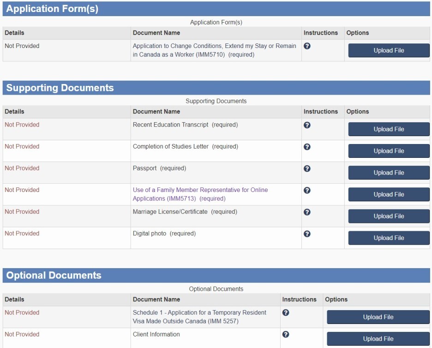The image size is (432, 348).
Task: Click the Schedule 1 Temporary Resident Visa text
Action: [x=199, y=317]
